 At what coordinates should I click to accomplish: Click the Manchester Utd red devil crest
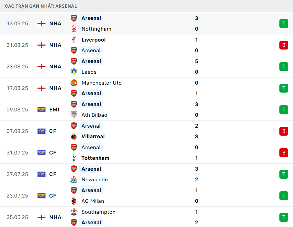point(74,83)
